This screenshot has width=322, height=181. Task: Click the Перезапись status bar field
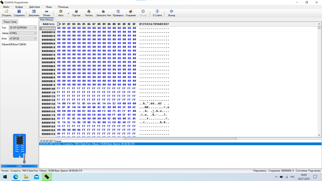[260, 171]
